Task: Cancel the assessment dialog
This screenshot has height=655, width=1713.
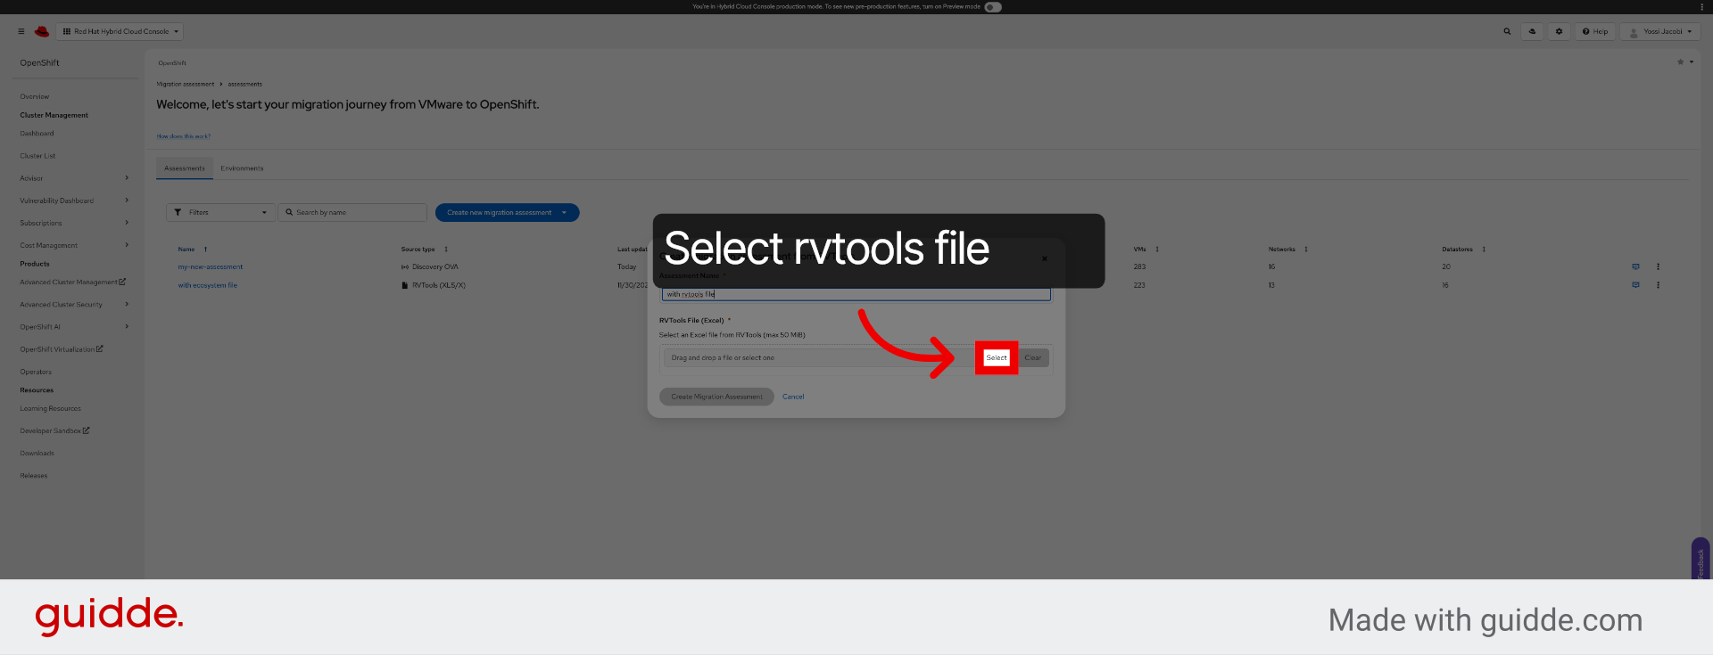Action: [x=793, y=397]
